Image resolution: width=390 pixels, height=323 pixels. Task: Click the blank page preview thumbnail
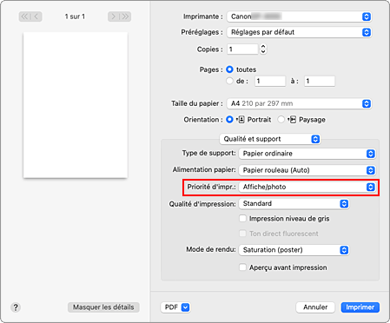[x=76, y=105]
